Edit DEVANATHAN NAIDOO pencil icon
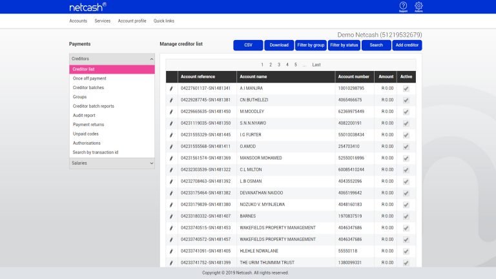Viewport: 496px width, 279px height. tap(171, 193)
